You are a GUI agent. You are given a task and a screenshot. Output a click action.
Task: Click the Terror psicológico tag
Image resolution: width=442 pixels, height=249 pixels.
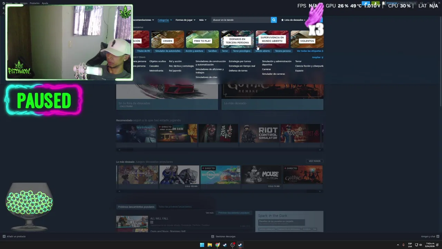tap(242, 51)
